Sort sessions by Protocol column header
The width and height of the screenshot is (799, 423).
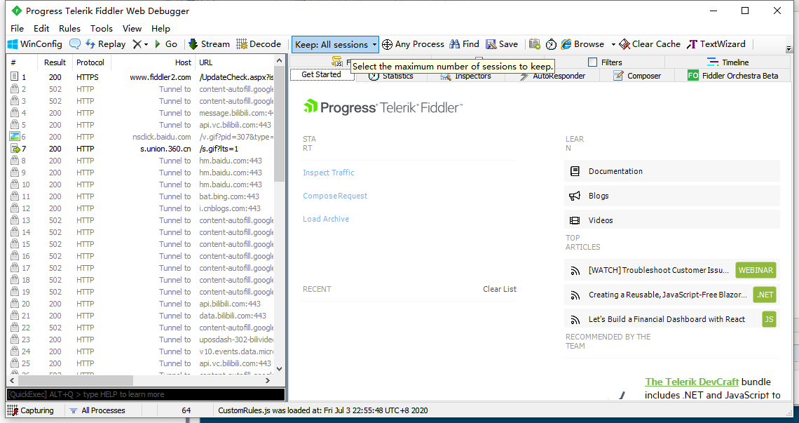click(90, 62)
